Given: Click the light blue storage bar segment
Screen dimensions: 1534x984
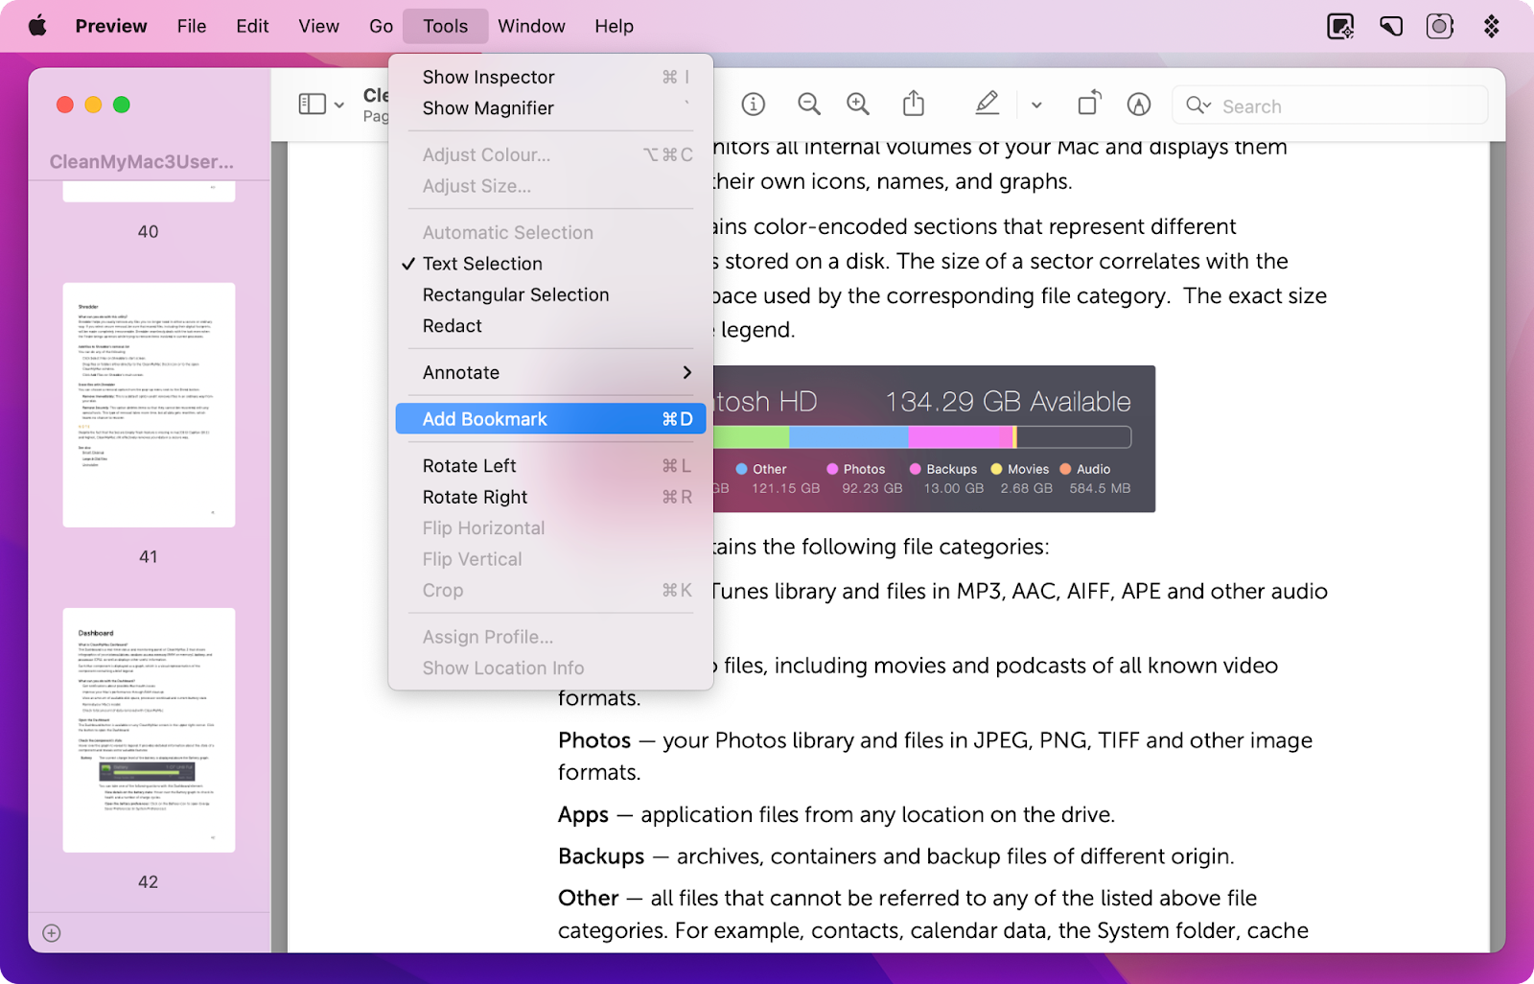Looking at the screenshot, I should [848, 437].
